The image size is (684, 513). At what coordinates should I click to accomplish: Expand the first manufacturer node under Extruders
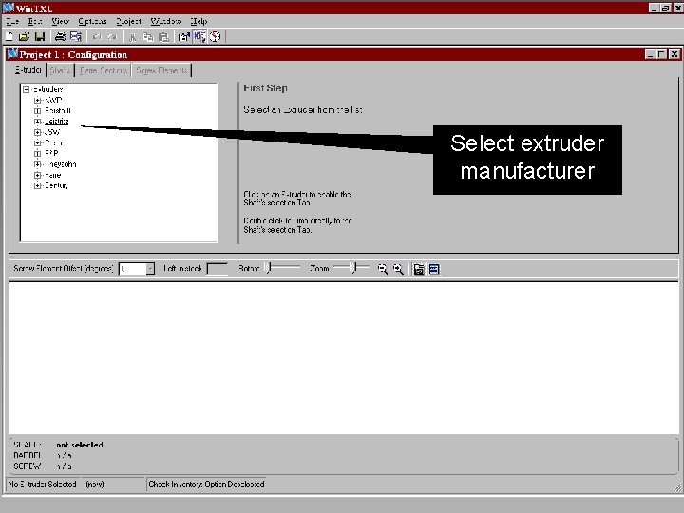[x=37, y=101]
